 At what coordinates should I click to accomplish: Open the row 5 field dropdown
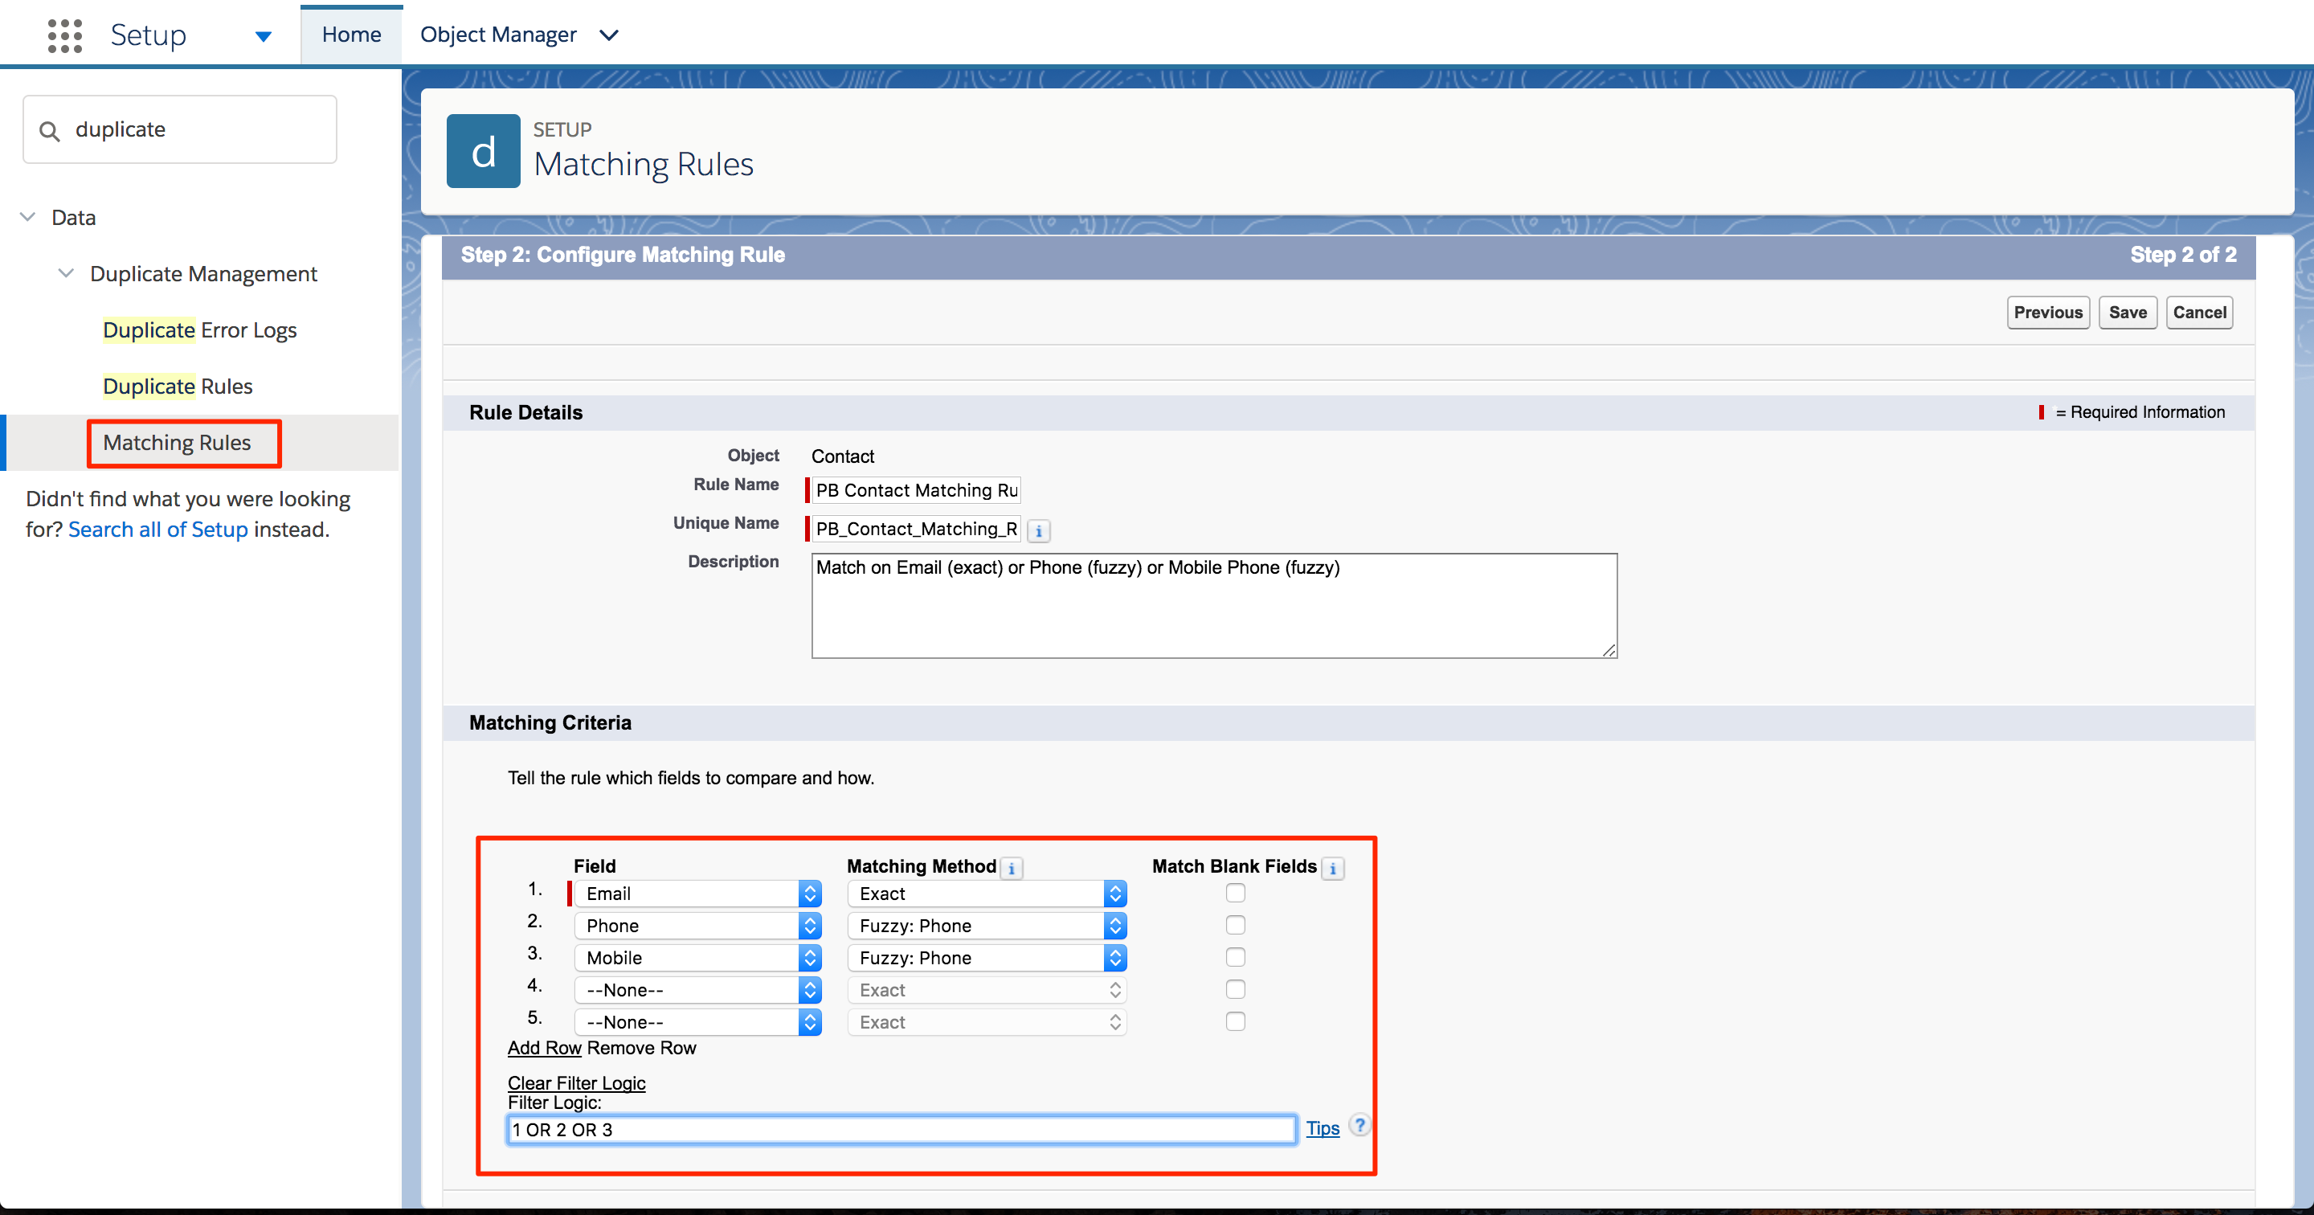[x=698, y=1023]
